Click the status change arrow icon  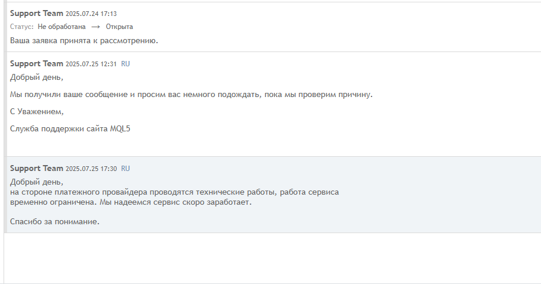95,27
